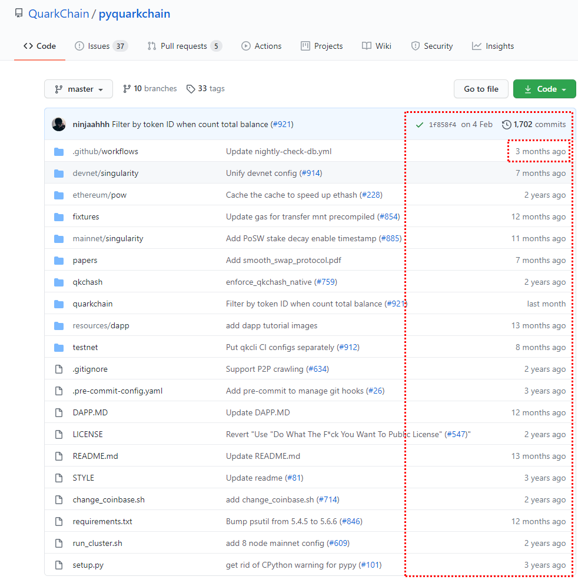
Task: View the 10 branches link
Action: (x=150, y=88)
